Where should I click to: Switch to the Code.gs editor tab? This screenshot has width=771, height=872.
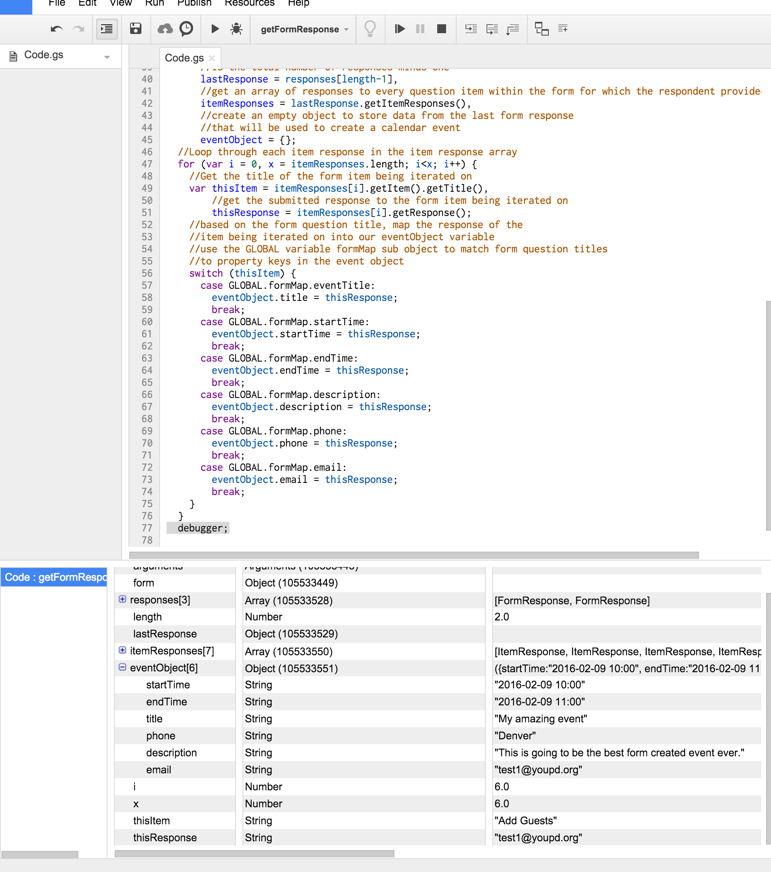[x=184, y=58]
